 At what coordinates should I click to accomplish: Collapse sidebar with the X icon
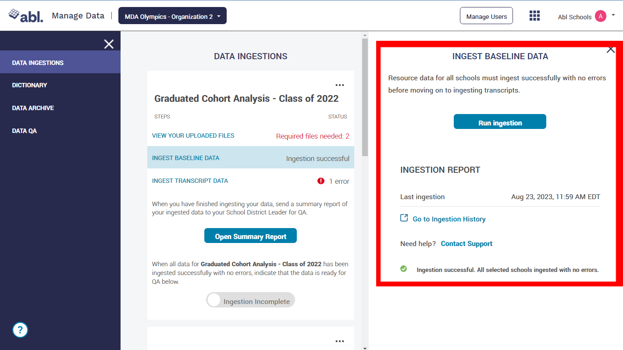pos(109,44)
